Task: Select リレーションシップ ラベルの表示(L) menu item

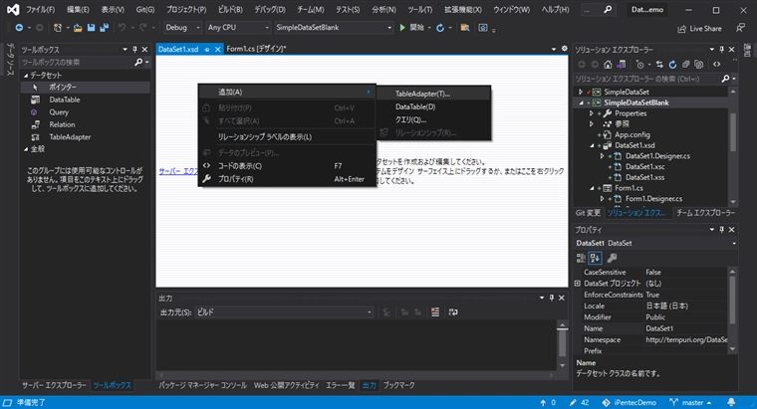Action: (287, 137)
